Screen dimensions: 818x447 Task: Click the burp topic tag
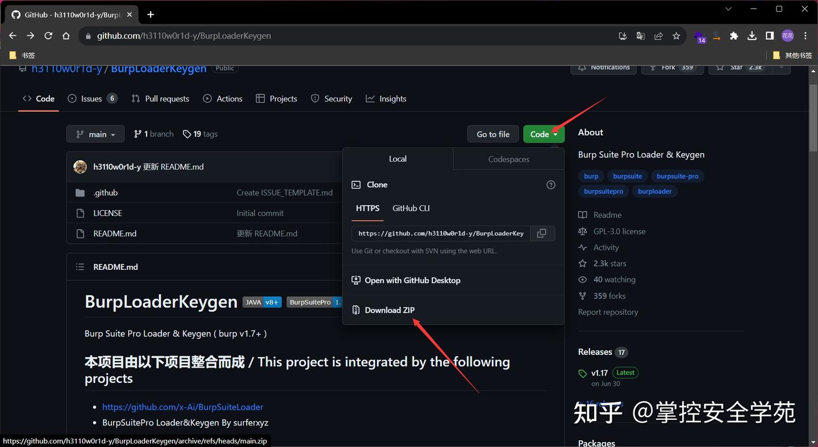(x=591, y=176)
